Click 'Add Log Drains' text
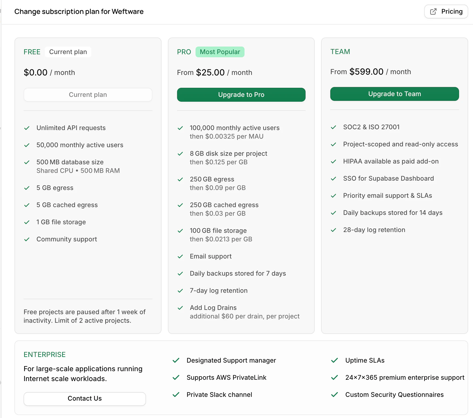 (x=213, y=308)
